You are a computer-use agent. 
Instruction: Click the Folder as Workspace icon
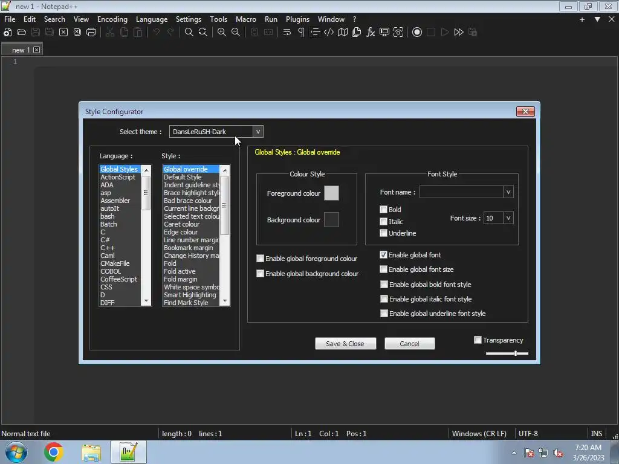point(384,33)
